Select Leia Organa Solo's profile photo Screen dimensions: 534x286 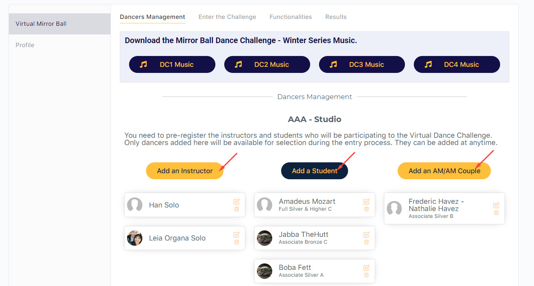135,238
